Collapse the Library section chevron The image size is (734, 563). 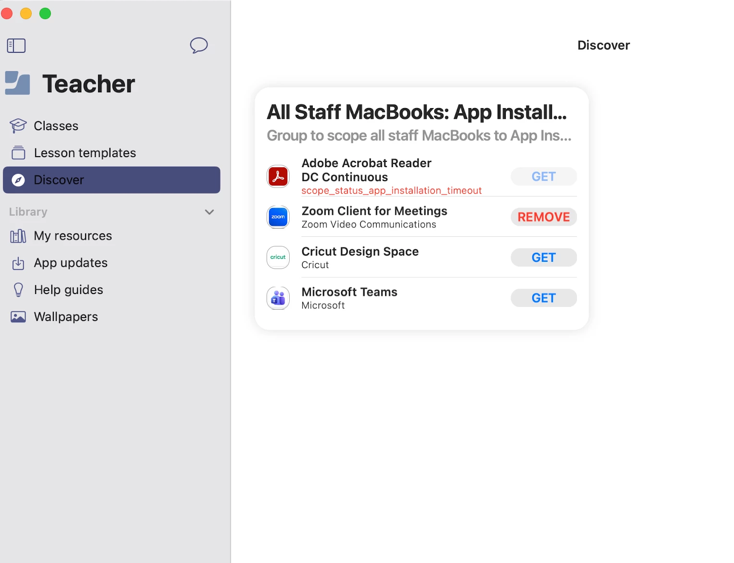click(209, 212)
